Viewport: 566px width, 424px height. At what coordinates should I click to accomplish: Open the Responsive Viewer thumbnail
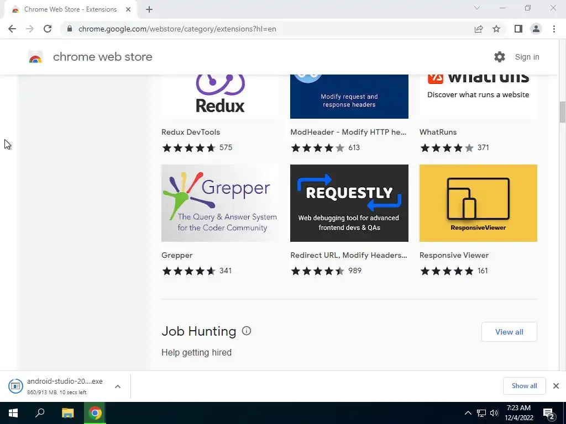pos(478,203)
